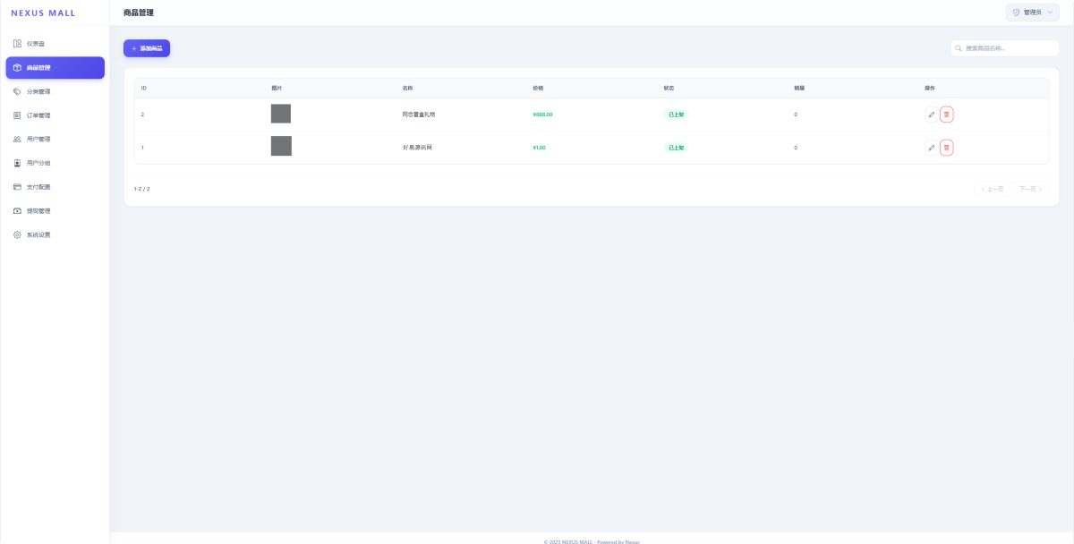The width and height of the screenshot is (1074, 544).
Task: Click the "1-2 / 2" record count text
Action: 141,189
